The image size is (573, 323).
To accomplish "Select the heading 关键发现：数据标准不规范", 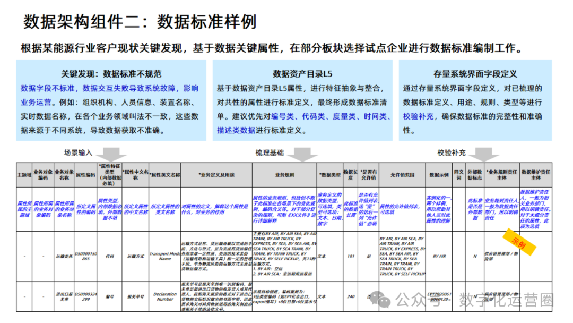I will pos(111,74).
